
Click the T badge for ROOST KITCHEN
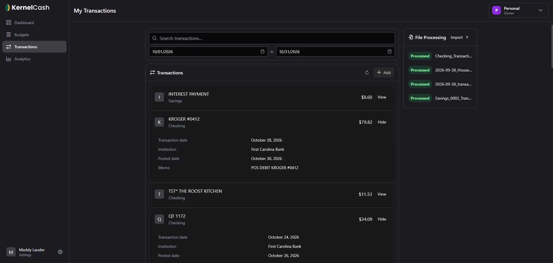click(x=159, y=194)
